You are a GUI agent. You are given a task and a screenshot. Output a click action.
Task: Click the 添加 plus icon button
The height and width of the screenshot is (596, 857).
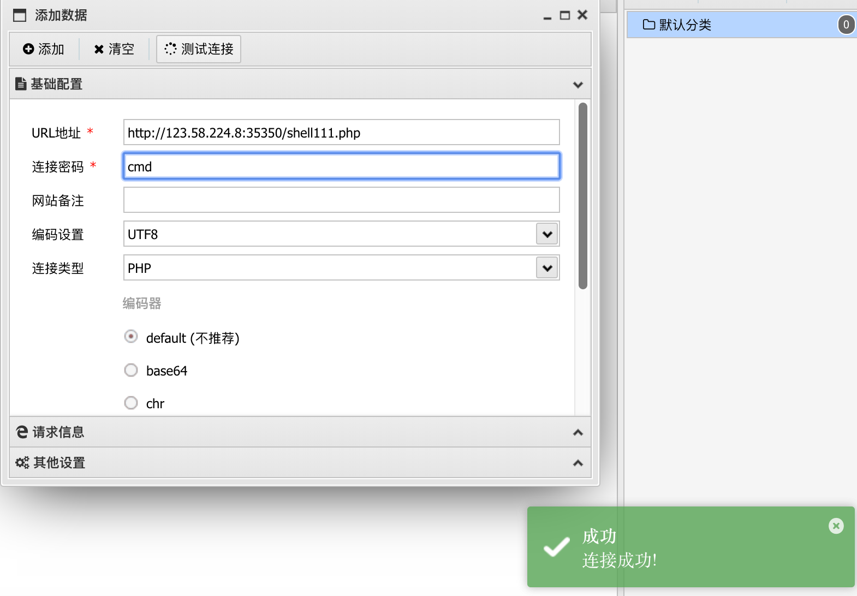point(28,49)
